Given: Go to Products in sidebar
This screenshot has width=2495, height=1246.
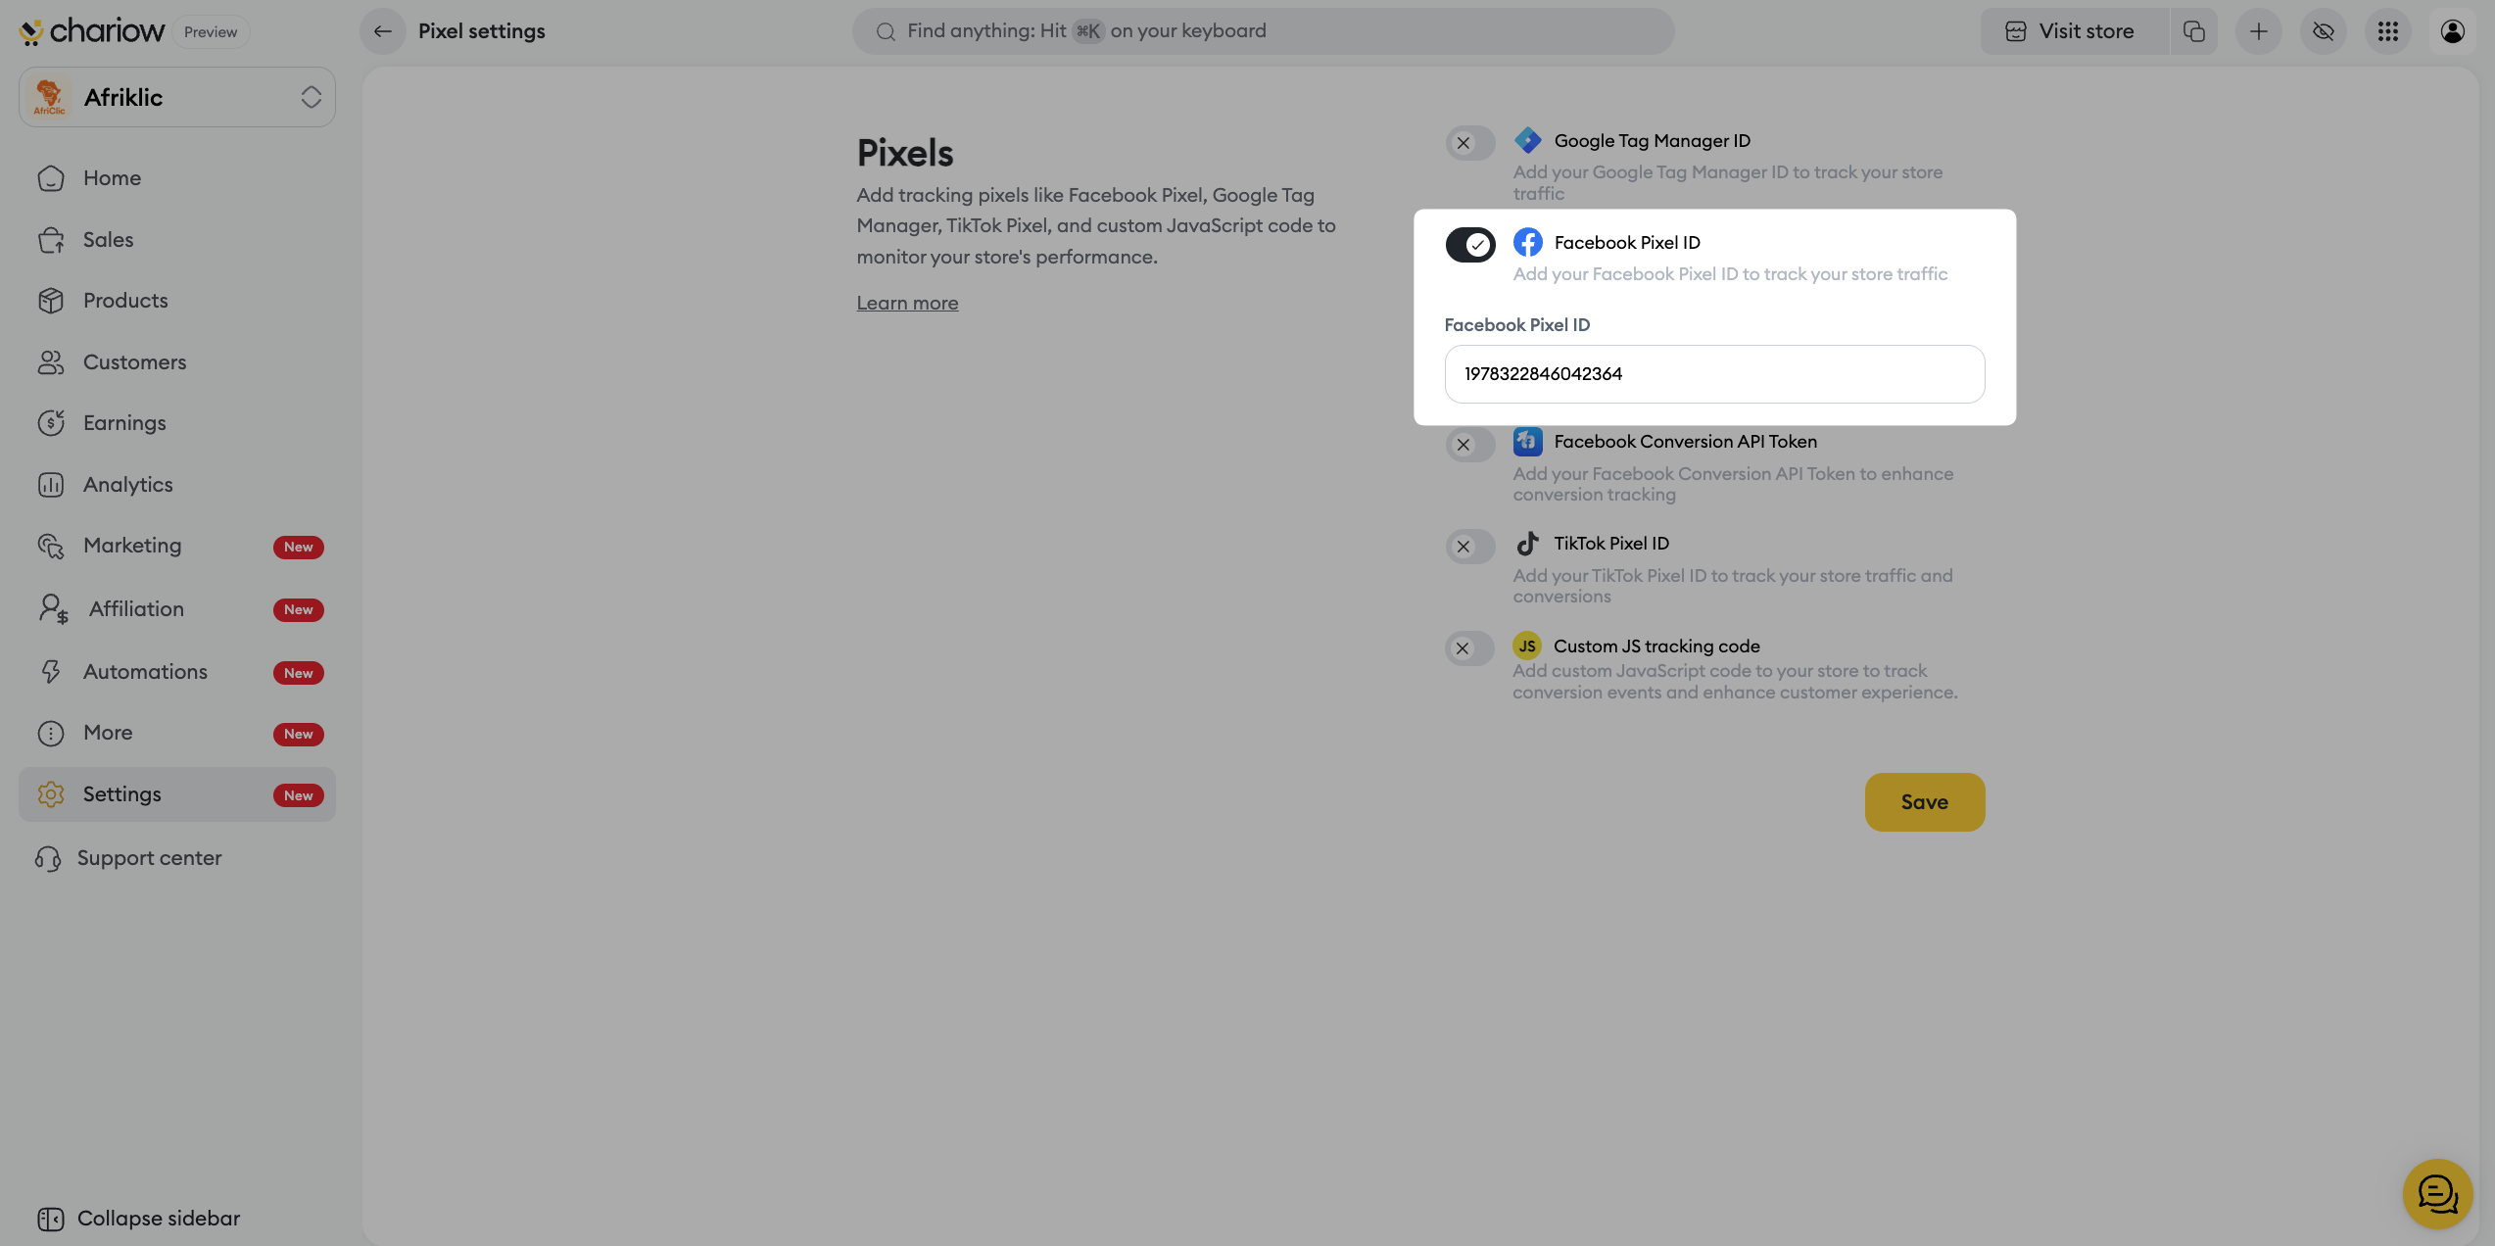Looking at the screenshot, I should 125,301.
